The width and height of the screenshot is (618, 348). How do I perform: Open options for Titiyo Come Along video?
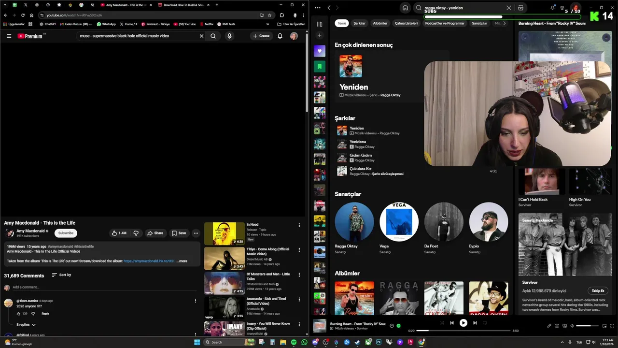(x=299, y=250)
